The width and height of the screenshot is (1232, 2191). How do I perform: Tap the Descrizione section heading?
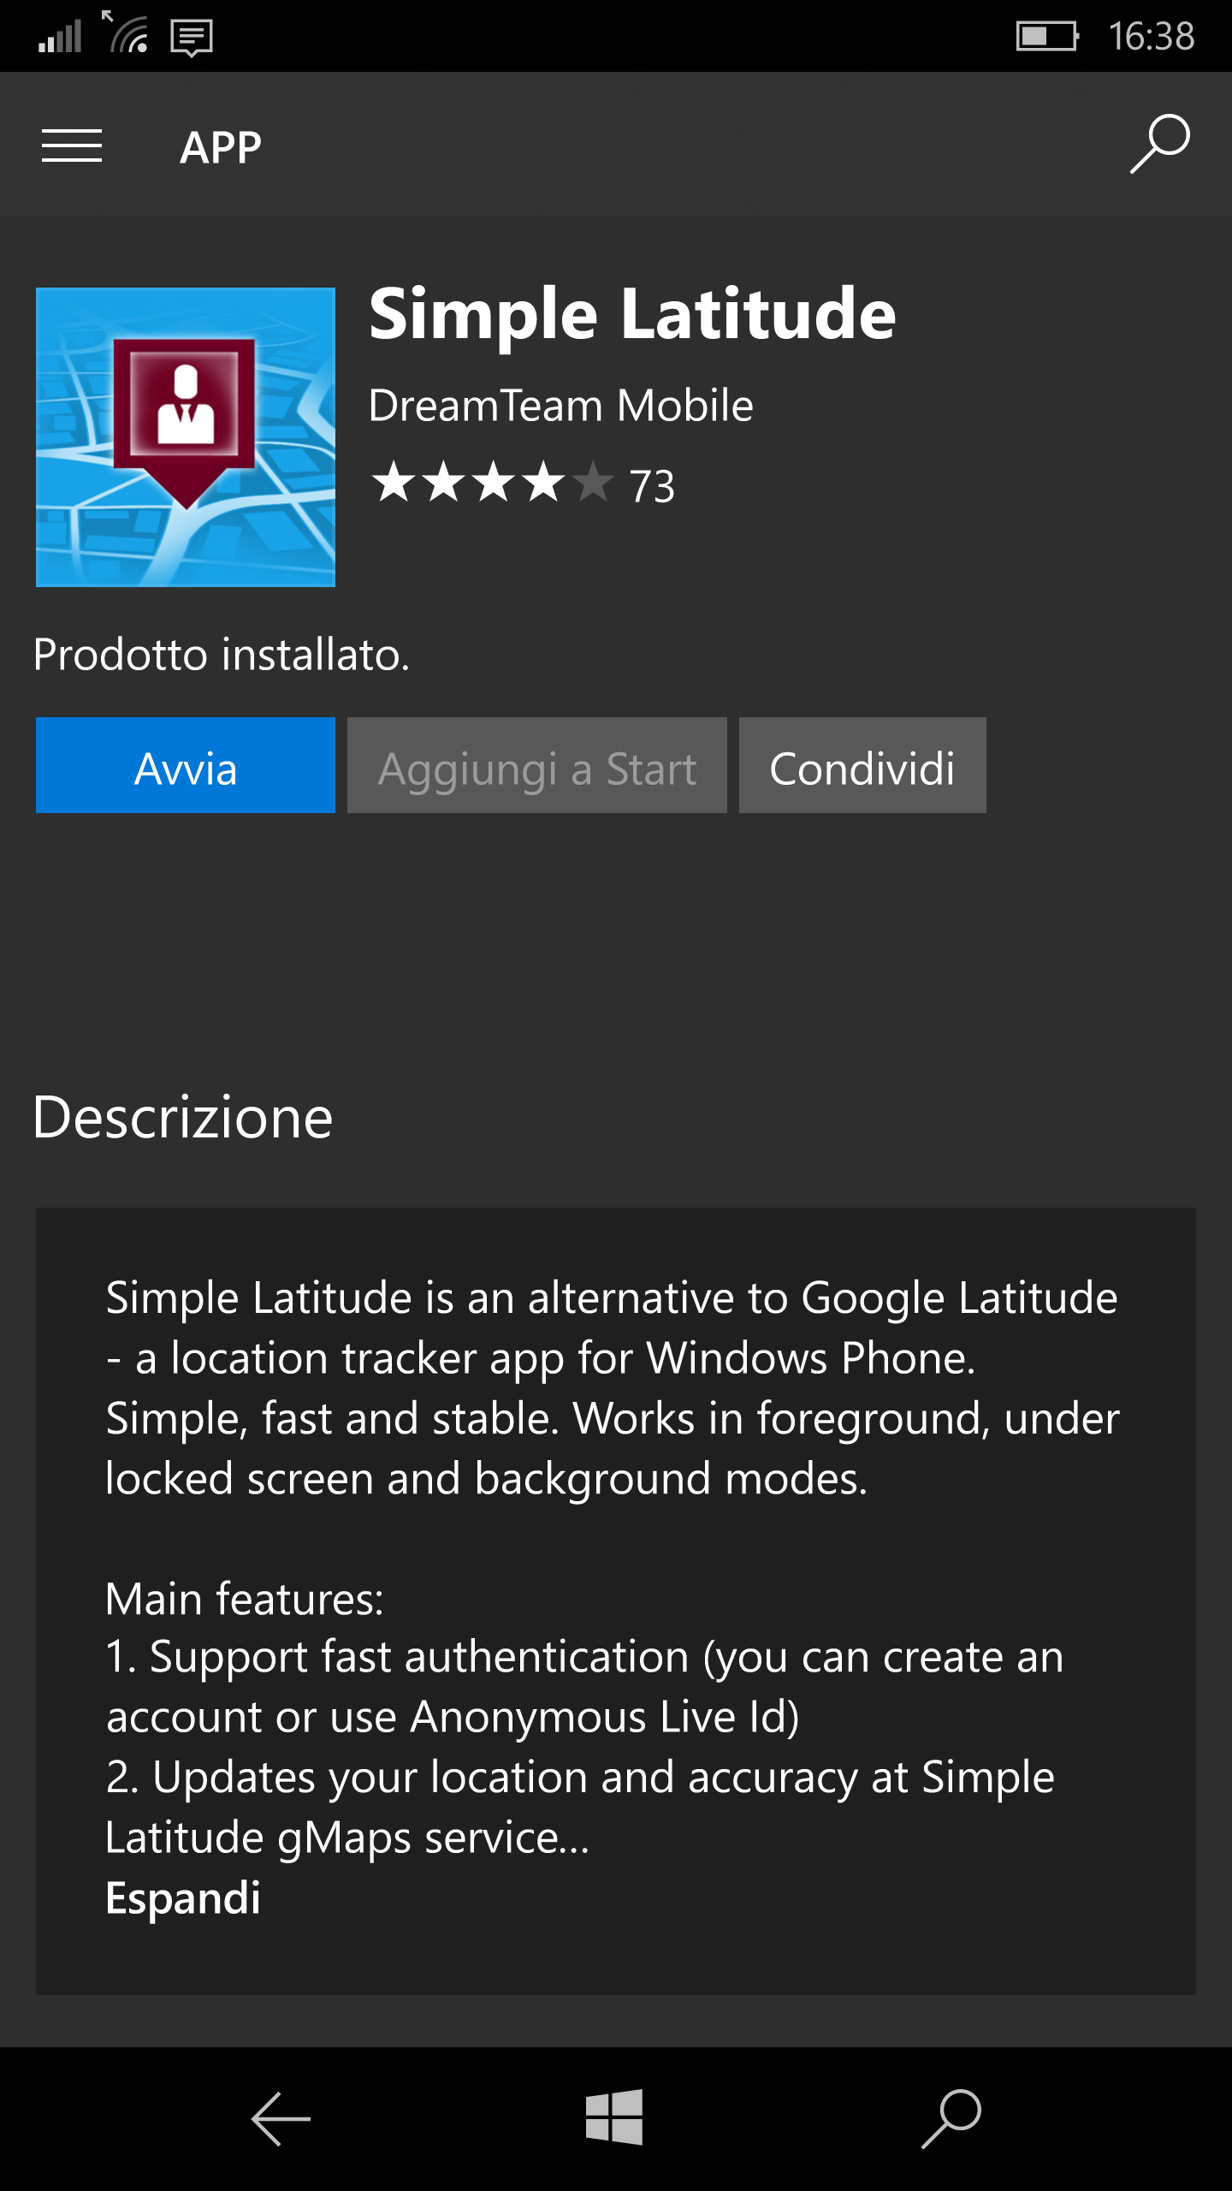(x=183, y=1118)
